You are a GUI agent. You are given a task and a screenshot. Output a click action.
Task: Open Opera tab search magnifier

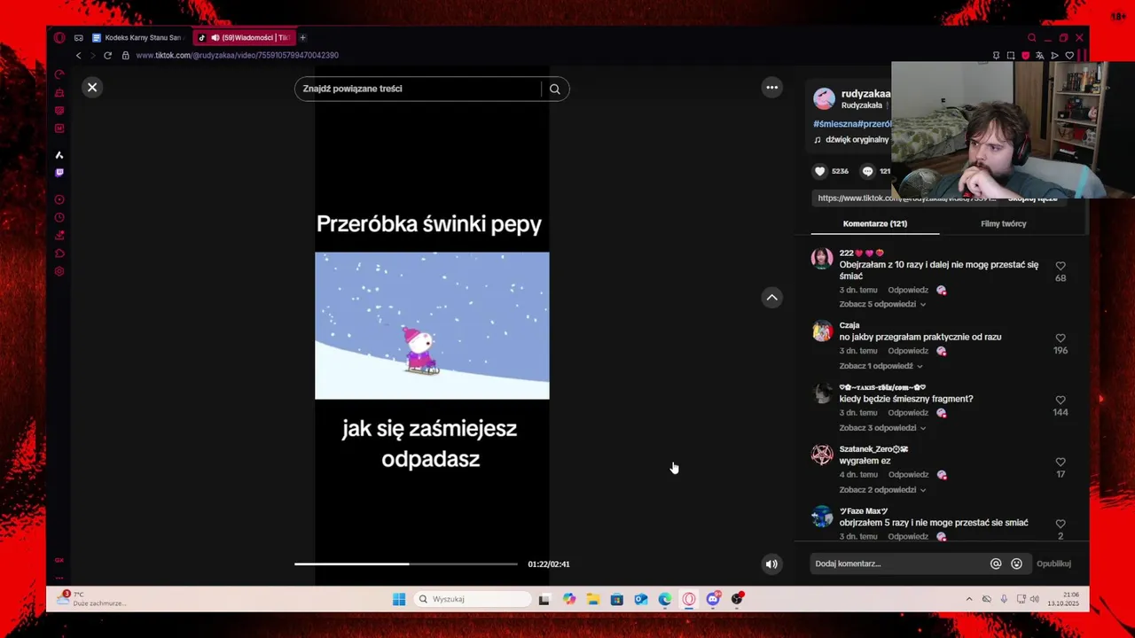tap(1031, 38)
